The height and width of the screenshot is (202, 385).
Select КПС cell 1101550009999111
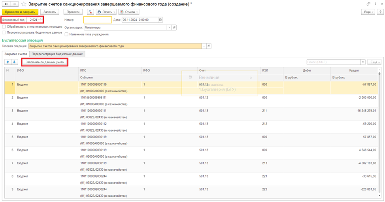tap(110, 97)
